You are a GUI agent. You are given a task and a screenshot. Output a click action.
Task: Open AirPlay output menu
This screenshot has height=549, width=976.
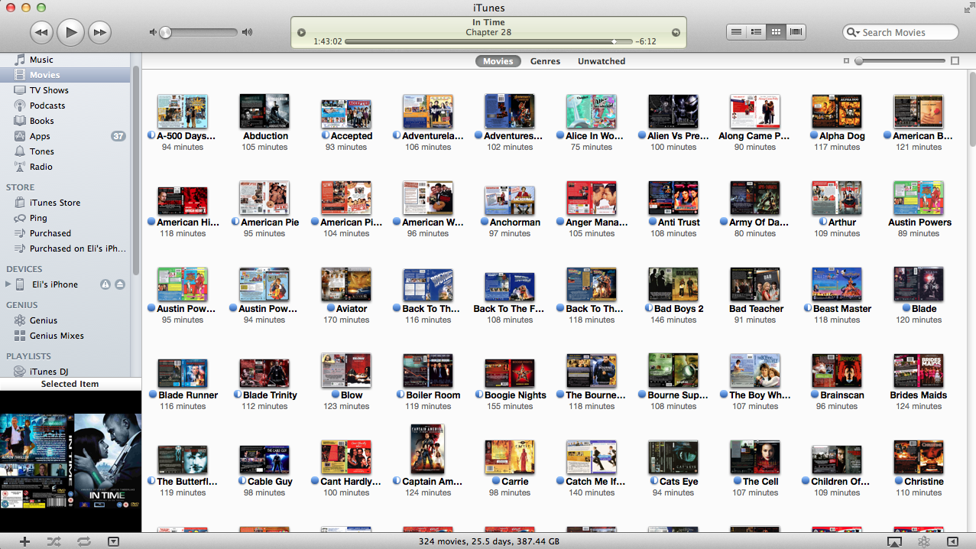894,541
